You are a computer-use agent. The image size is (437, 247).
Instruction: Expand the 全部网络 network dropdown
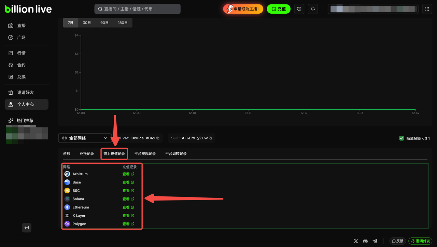pos(85,138)
